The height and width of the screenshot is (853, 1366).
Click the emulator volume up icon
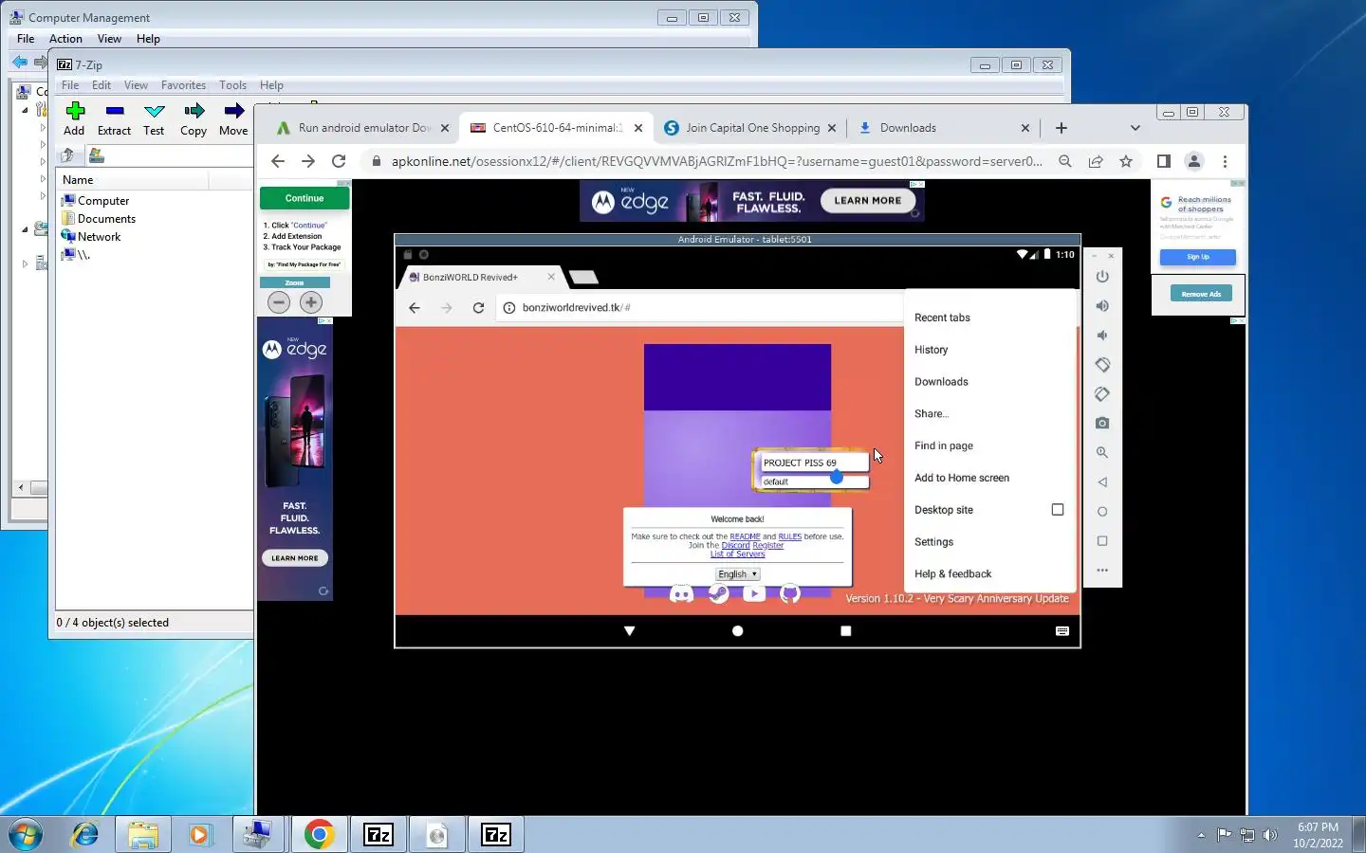click(1102, 306)
